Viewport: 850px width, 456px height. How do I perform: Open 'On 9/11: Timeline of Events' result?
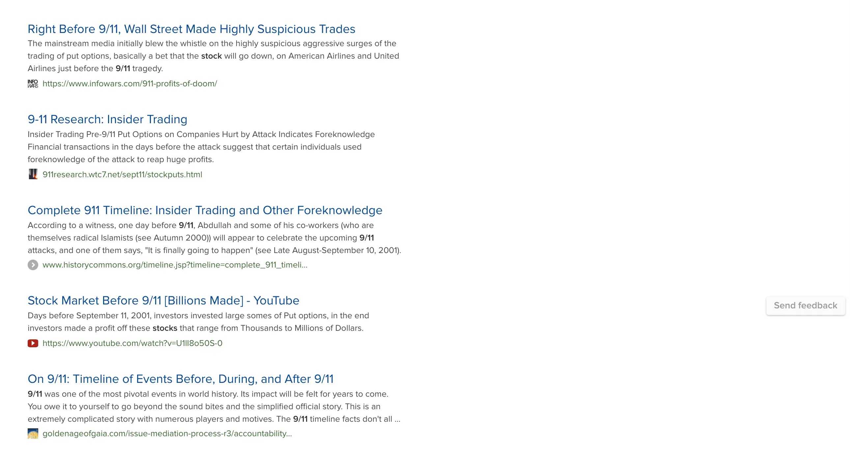[181, 379]
